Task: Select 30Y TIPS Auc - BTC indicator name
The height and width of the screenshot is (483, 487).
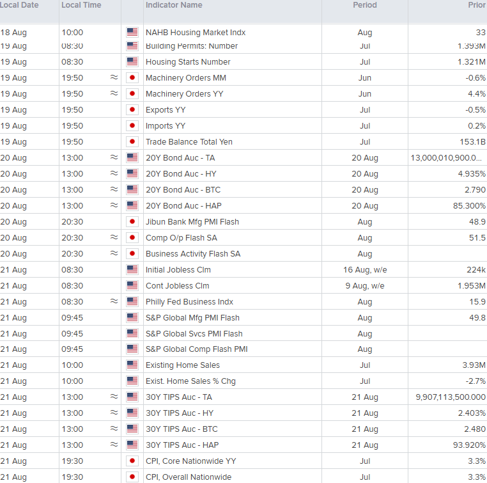Action: coord(182,429)
